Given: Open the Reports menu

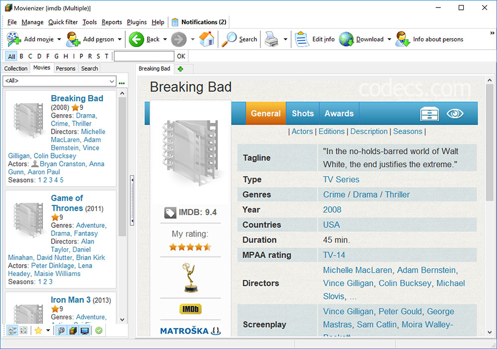Looking at the screenshot, I should [111, 22].
